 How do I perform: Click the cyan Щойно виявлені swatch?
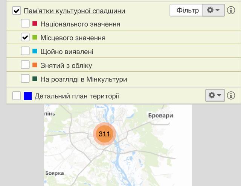pyautogui.click(x=35, y=51)
